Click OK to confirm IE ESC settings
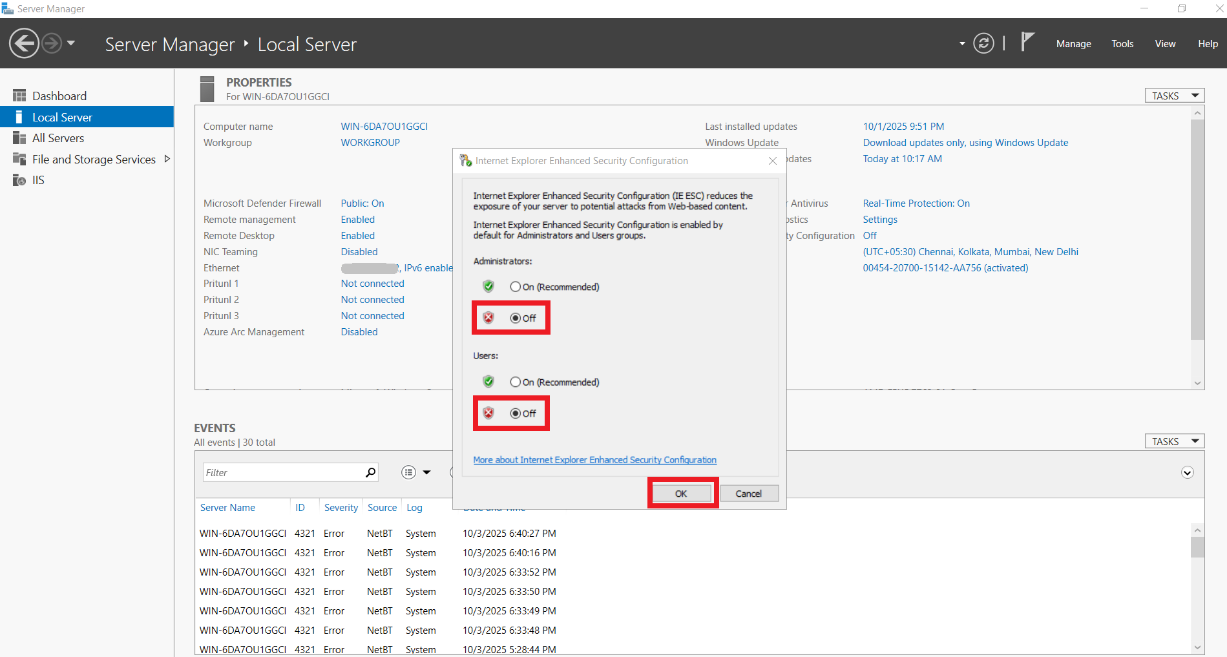The height and width of the screenshot is (657, 1227). tap(681, 493)
